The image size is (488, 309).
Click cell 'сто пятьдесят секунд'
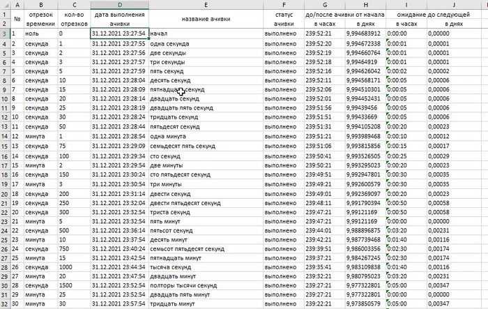(206, 175)
